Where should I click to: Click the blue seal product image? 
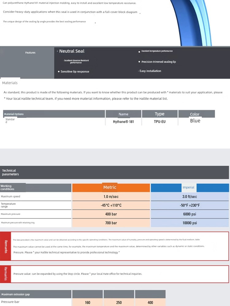pyautogui.click(x=191, y=22)
